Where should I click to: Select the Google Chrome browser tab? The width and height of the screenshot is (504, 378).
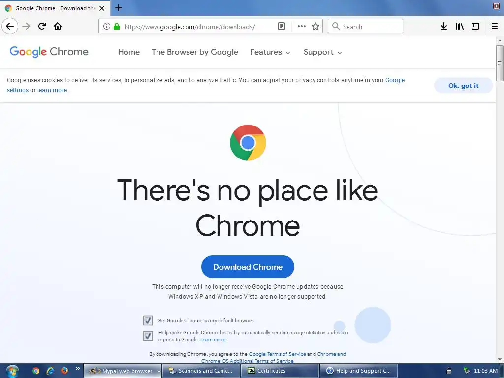click(55, 8)
